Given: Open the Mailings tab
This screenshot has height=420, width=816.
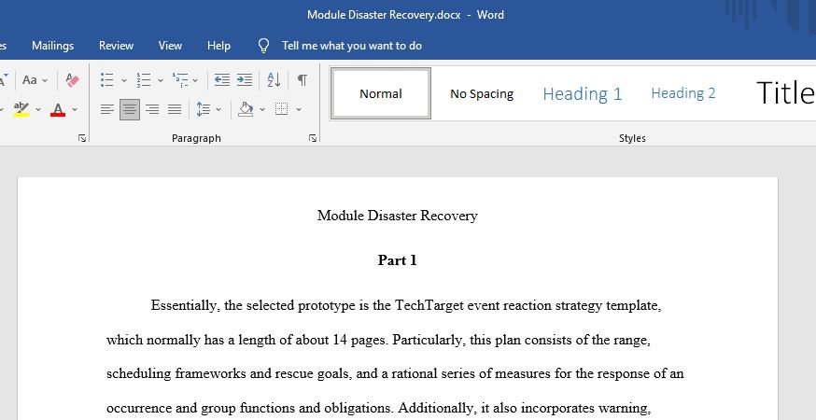Looking at the screenshot, I should [52, 46].
